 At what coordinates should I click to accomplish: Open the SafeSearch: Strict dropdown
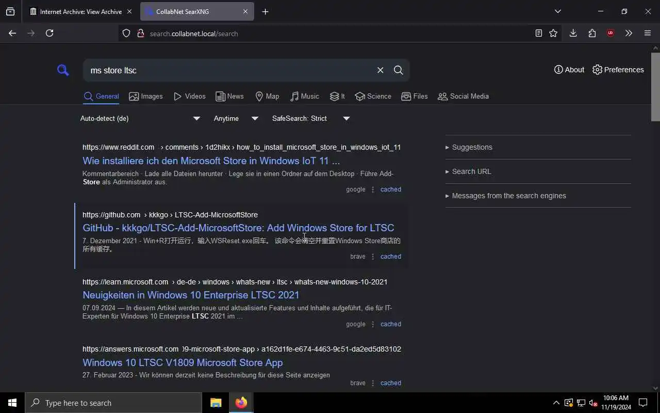pos(311,119)
